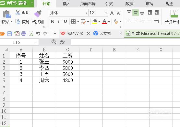Screen dimensions: 180x127
Task: Click the Undo arrow
Action: click(38, 34)
